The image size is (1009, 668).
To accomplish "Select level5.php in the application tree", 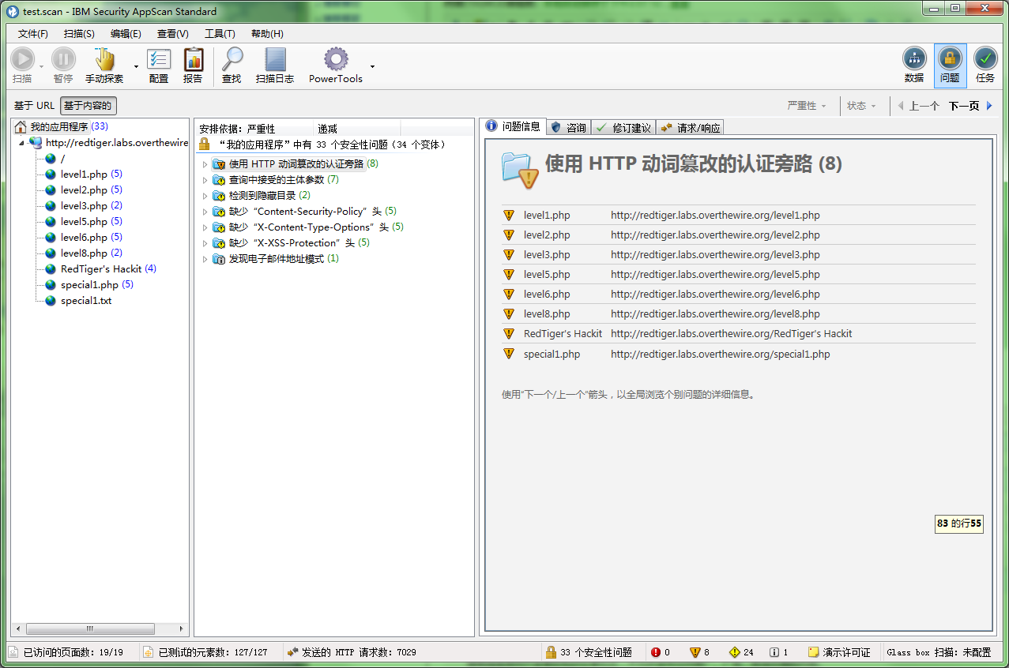I will (84, 221).
